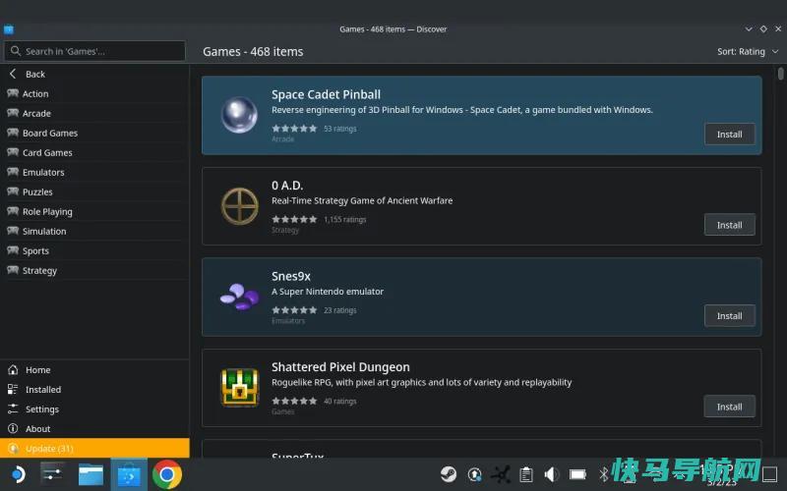Click the Bluetooth tray icon
This screenshot has height=491, width=787.
tap(604, 474)
